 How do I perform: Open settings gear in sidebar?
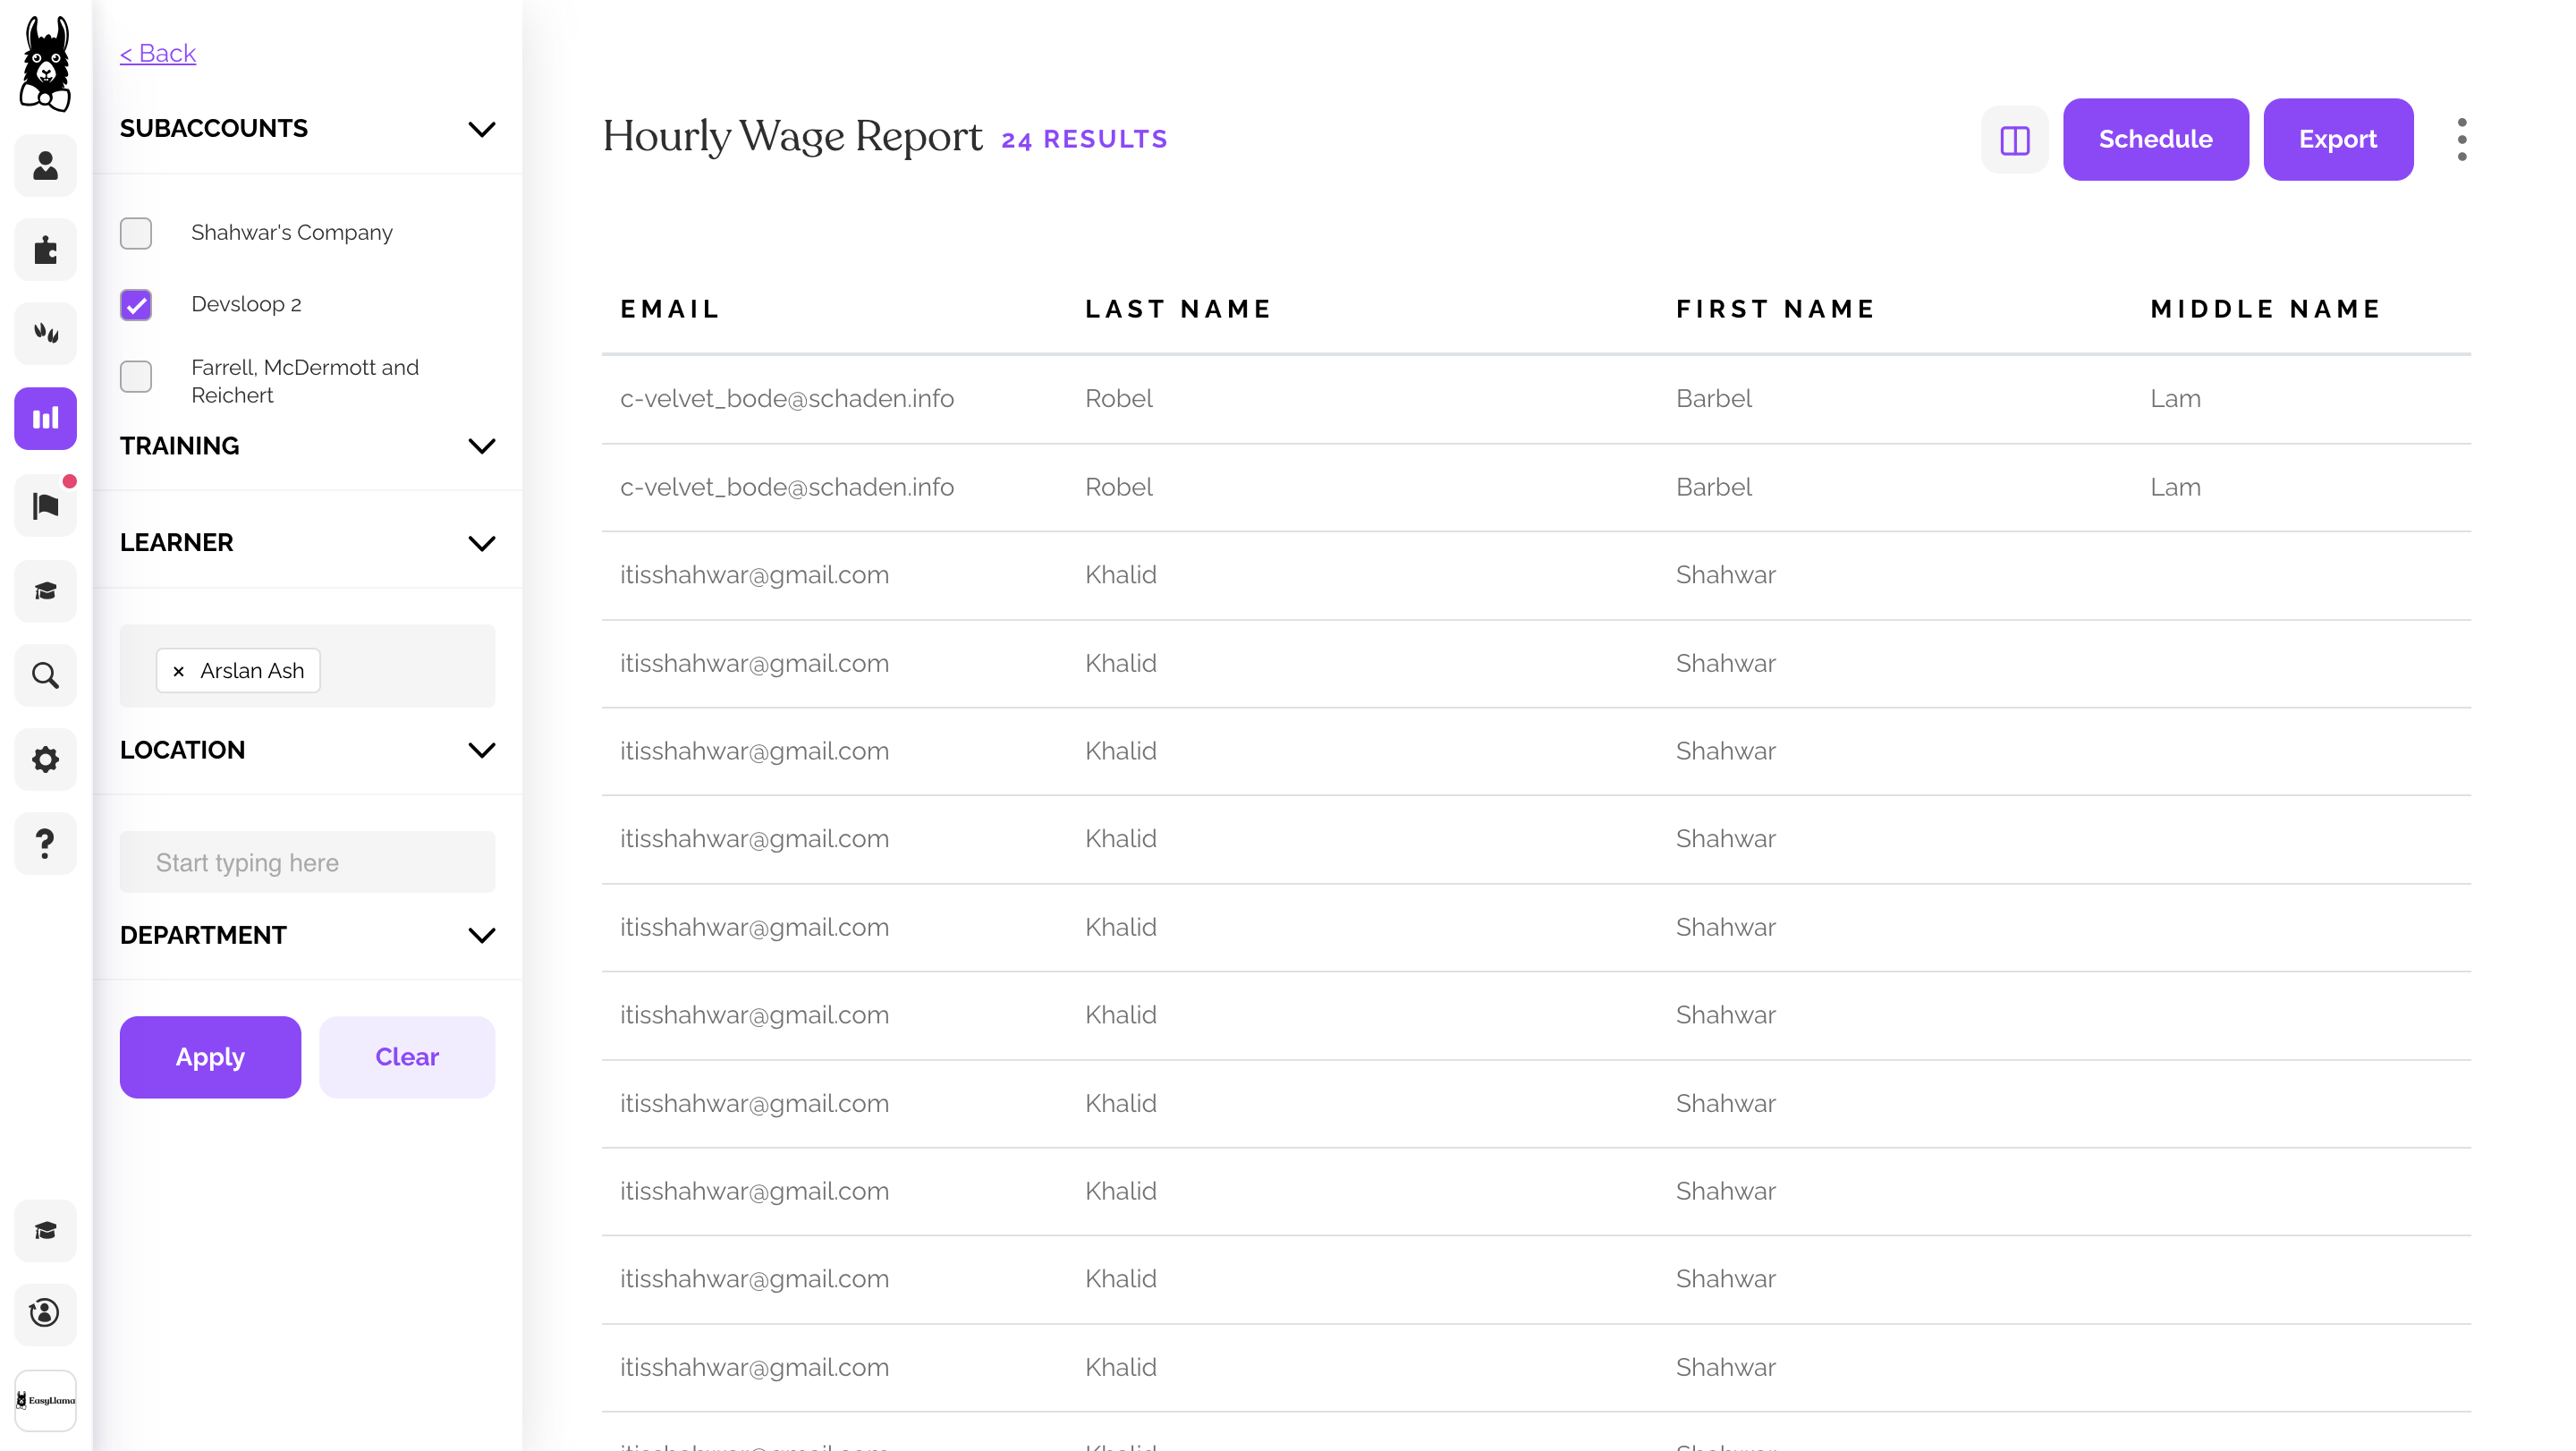point(45,759)
